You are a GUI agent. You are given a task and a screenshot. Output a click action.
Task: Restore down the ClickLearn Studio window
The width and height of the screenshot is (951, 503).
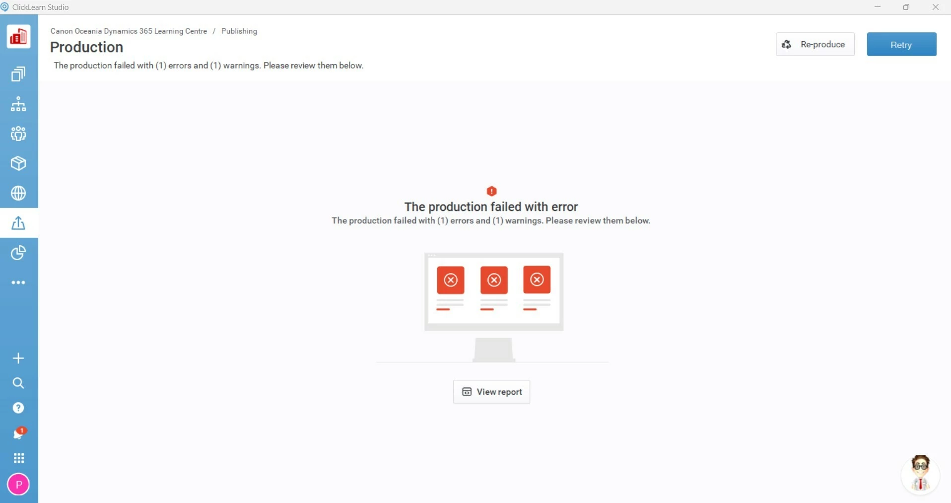(x=906, y=7)
